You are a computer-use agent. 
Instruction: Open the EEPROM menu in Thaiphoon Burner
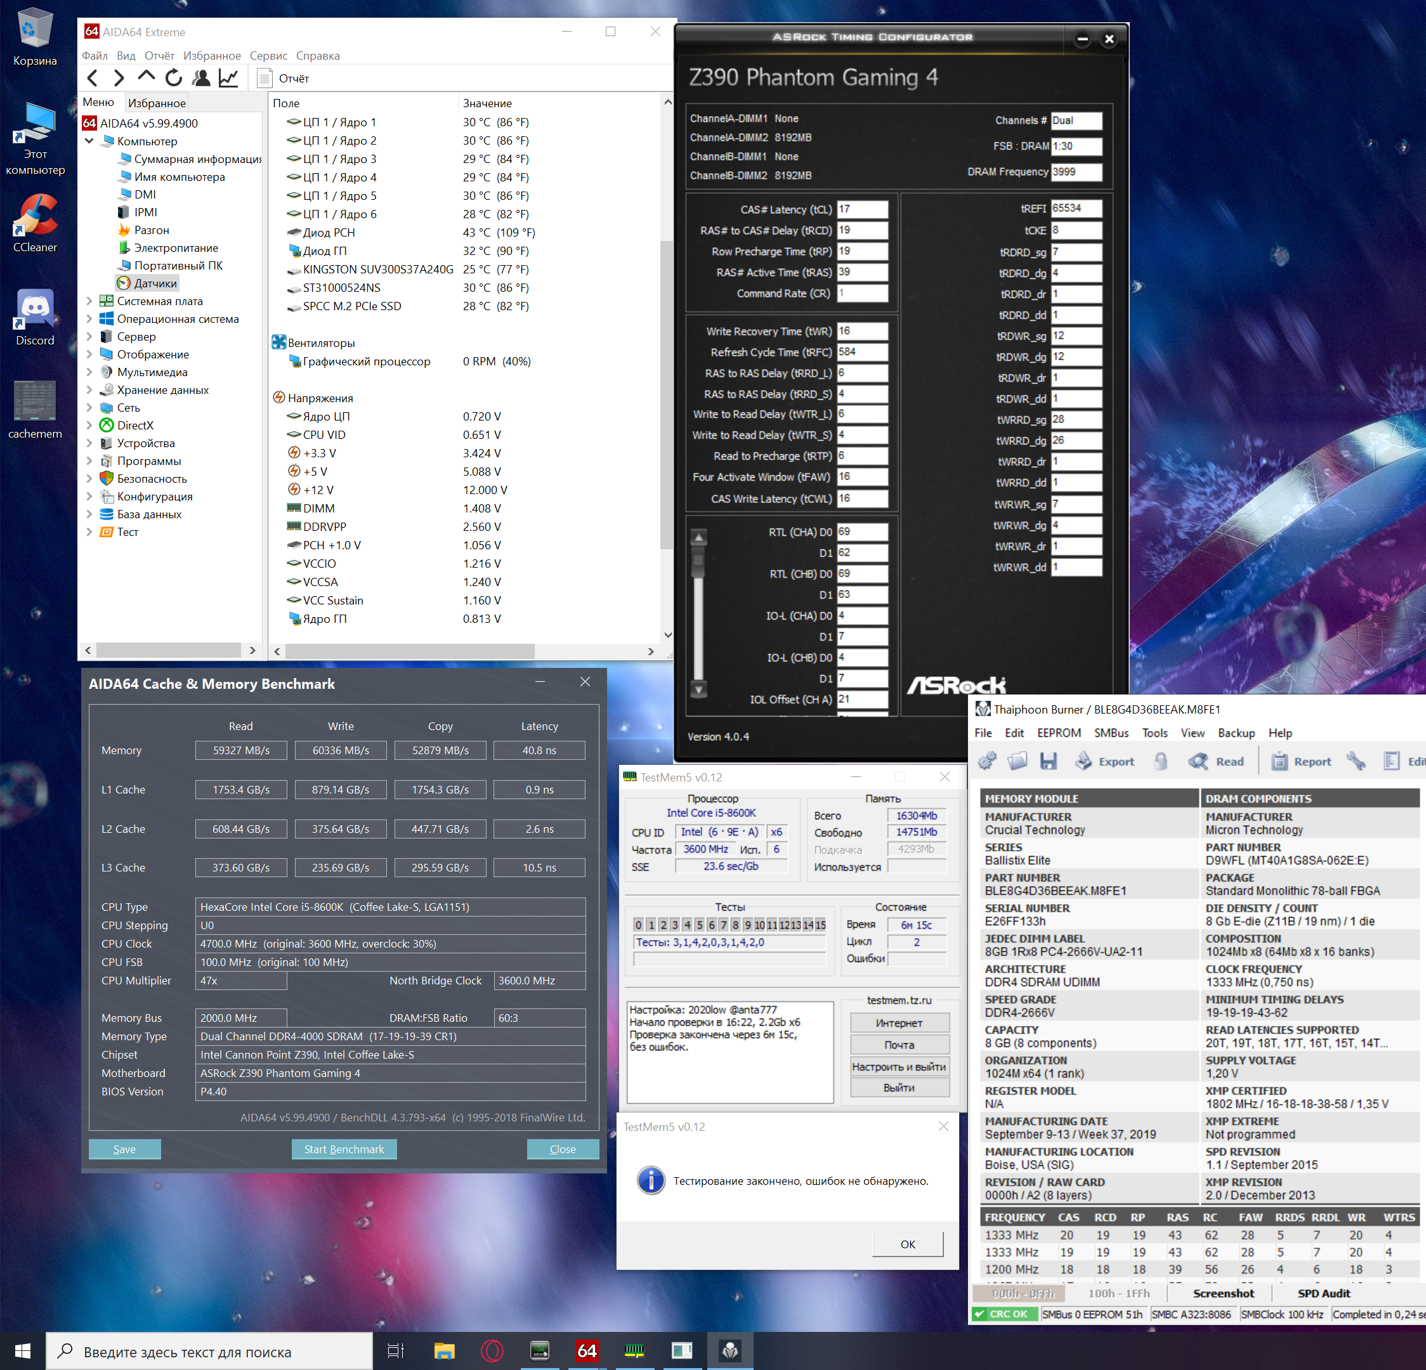point(1059,733)
